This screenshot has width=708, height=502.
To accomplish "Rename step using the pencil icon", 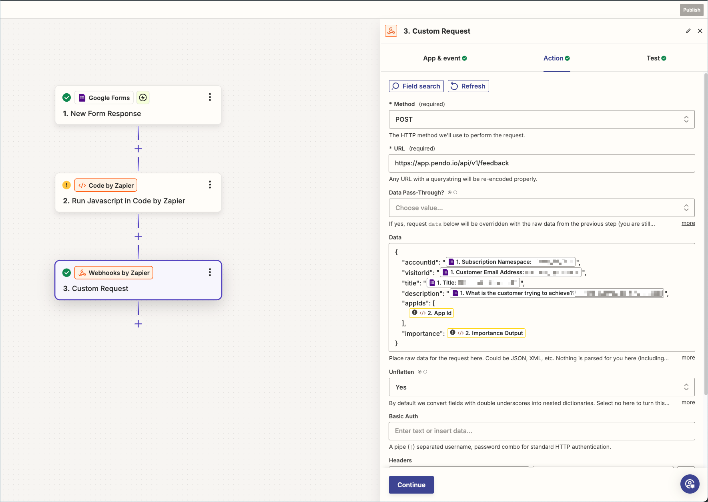I will [688, 31].
